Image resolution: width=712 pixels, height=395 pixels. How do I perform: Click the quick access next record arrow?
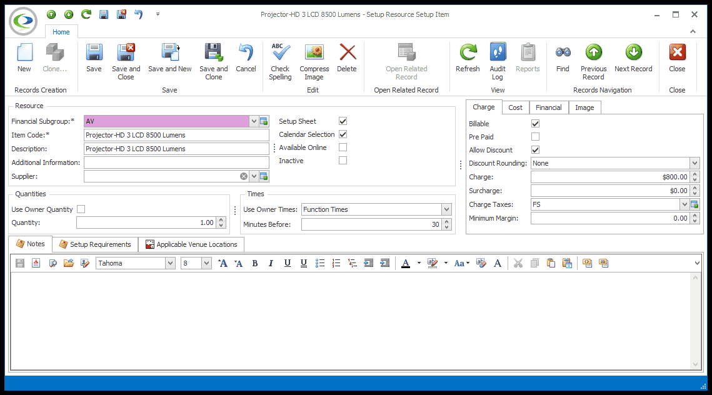[69, 14]
